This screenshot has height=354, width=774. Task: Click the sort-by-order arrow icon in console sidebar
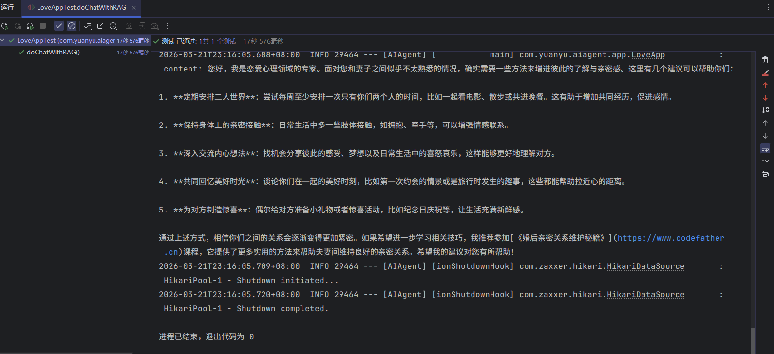pos(765,110)
